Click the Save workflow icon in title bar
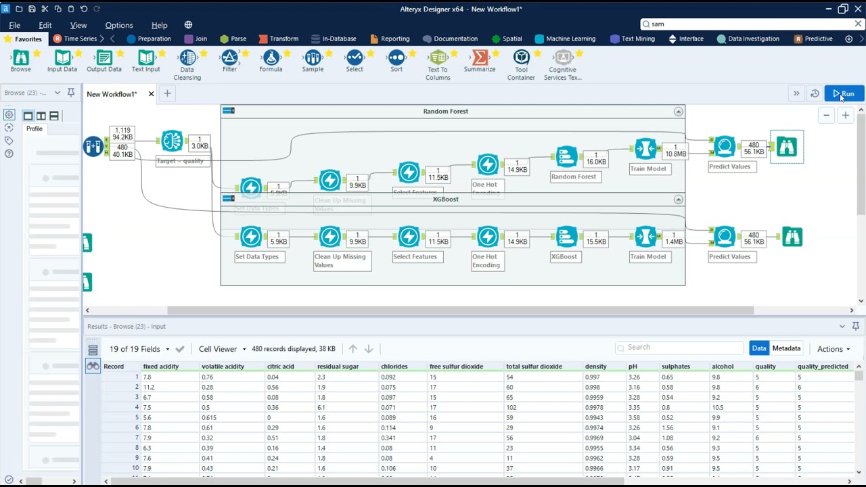 (x=32, y=9)
